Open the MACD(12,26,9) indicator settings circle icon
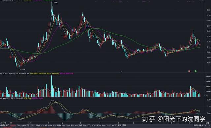 coord(1,98)
